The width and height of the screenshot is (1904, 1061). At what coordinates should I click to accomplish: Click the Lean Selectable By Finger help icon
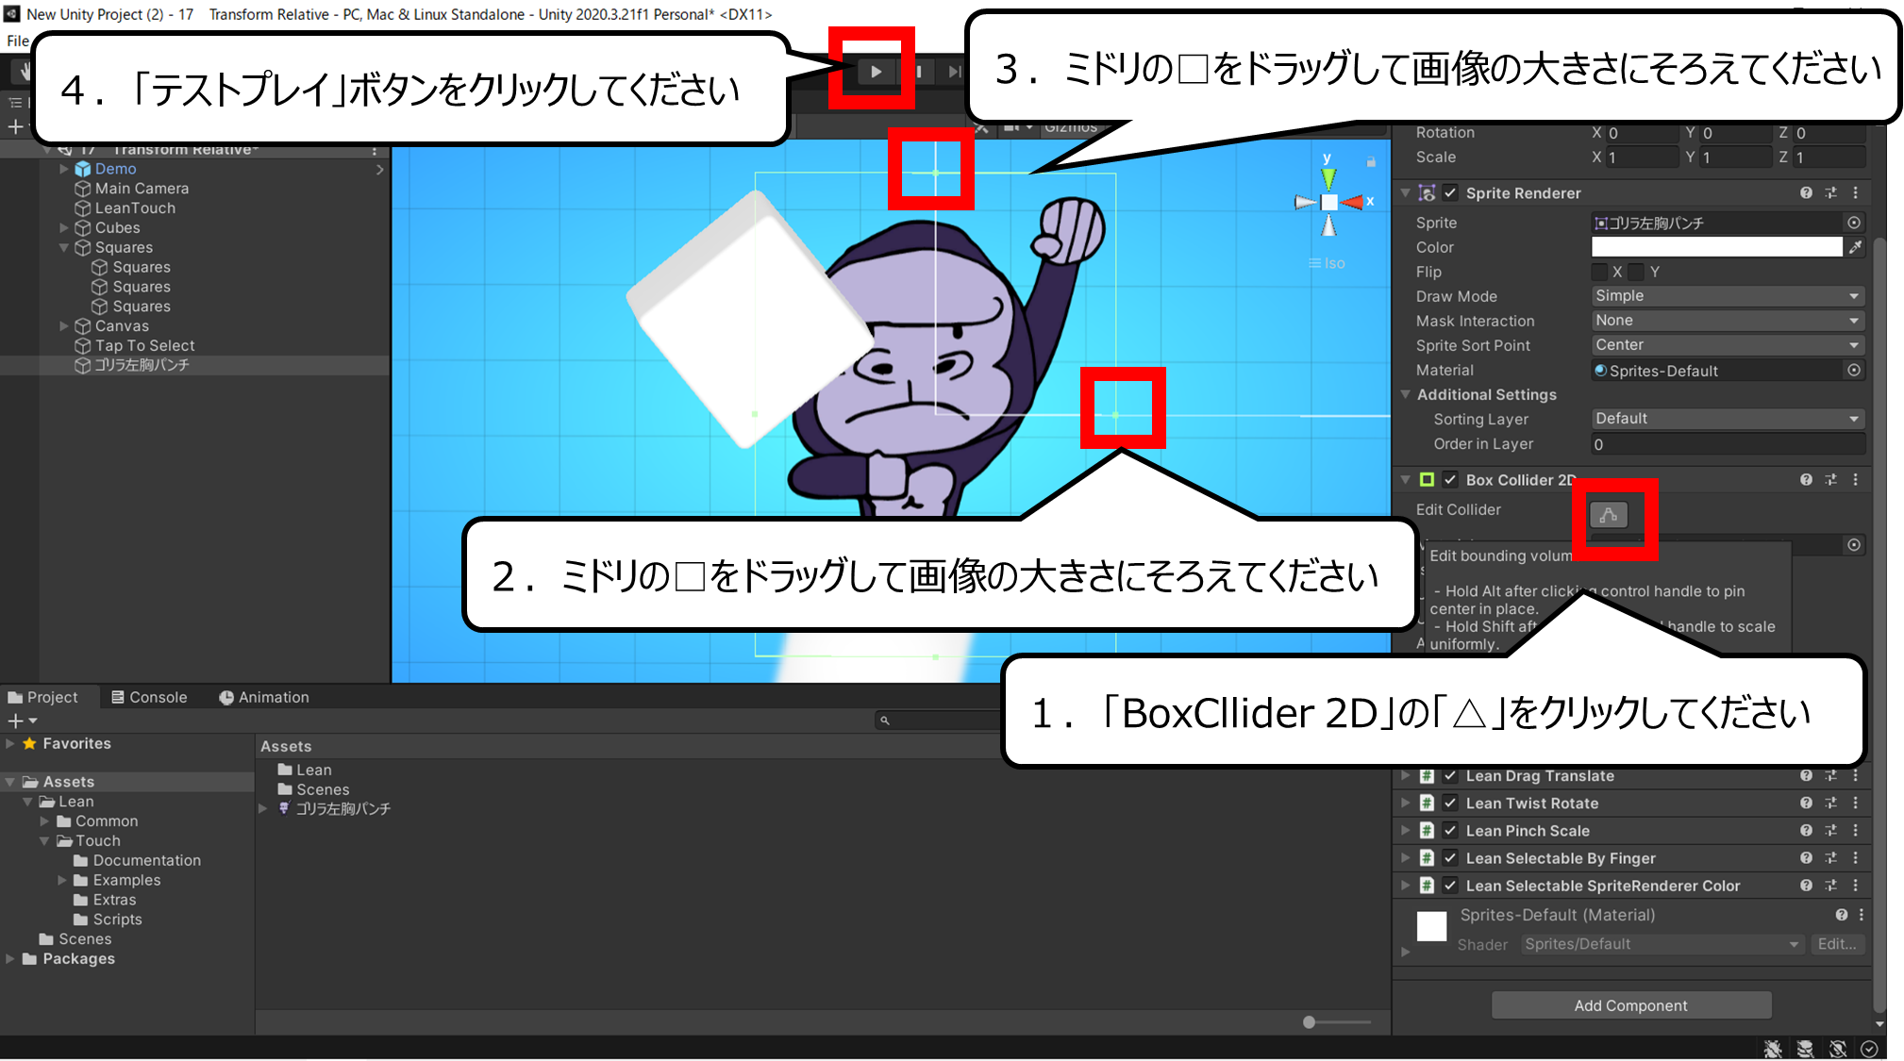click(x=1806, y=857)
